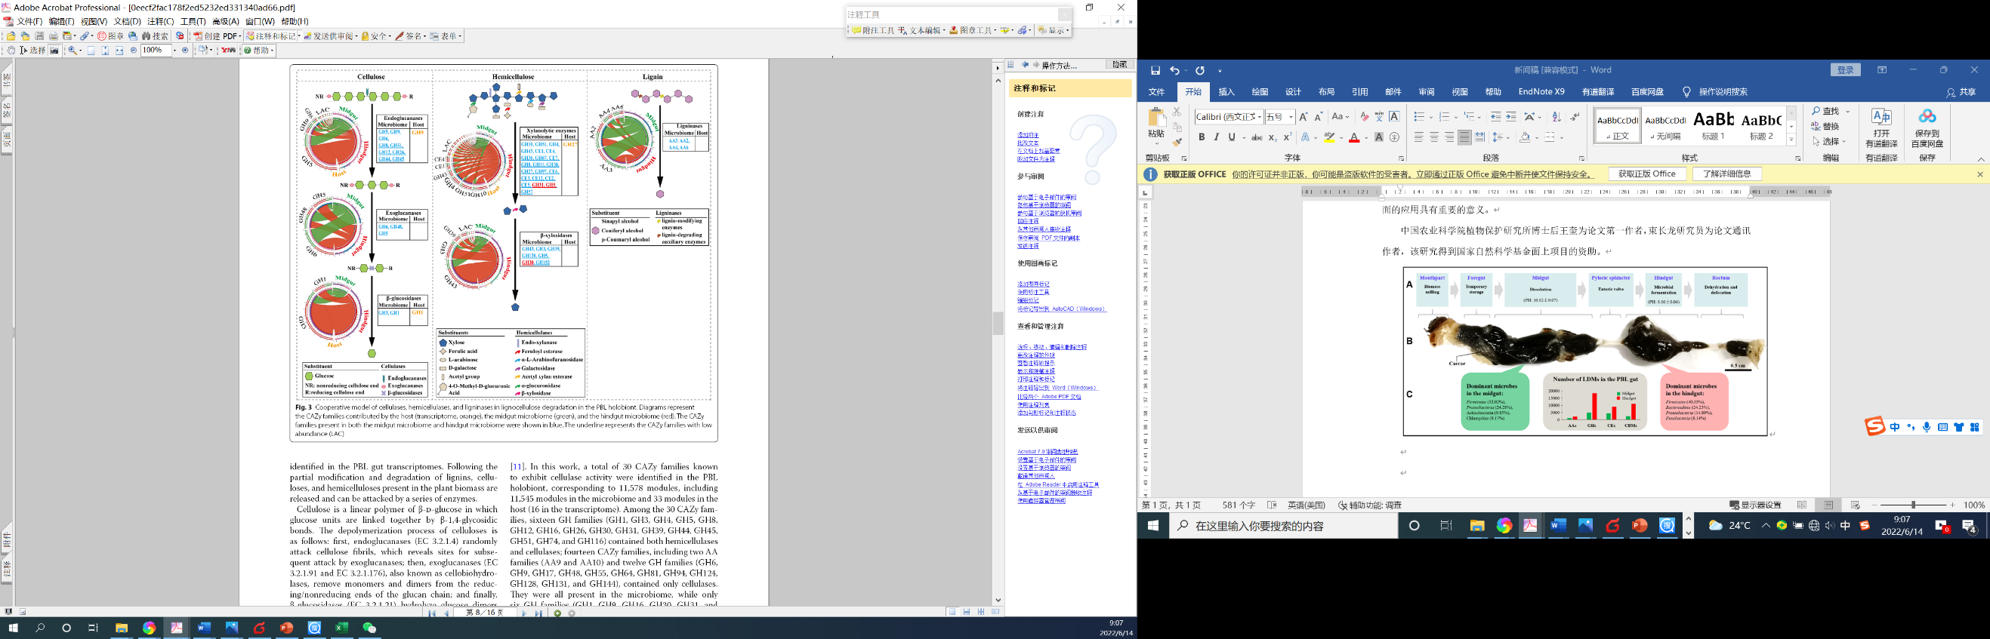Decrease font size in Word
Image resolution: width=1990 pixels, height=639 pixels.
click(1319, 116)
